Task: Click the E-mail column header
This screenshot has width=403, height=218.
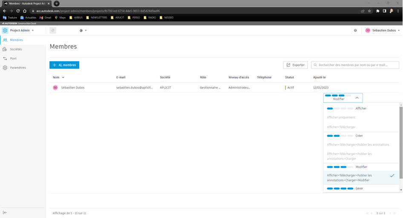Action: [x=121, y=77]
